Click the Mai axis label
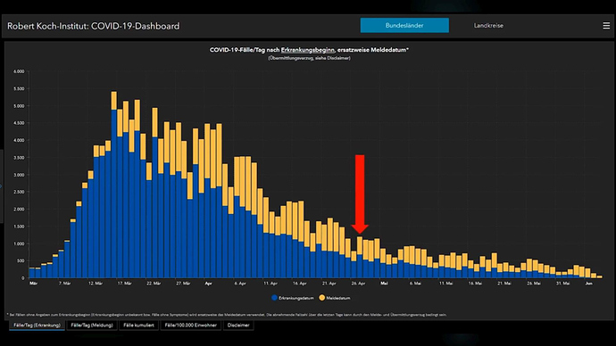Image resolution: width=616 pixels, height=346 pixels. [x=384, y=284]
